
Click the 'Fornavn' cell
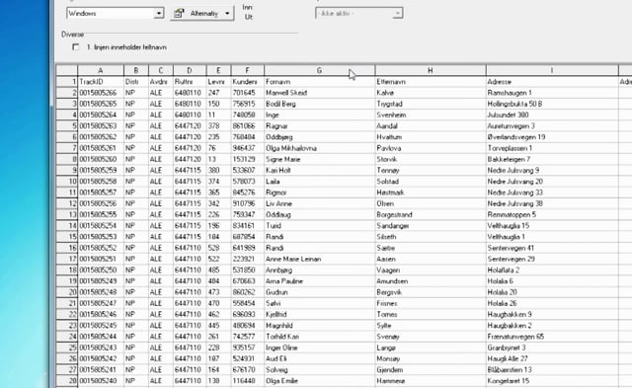click(320, 82)
